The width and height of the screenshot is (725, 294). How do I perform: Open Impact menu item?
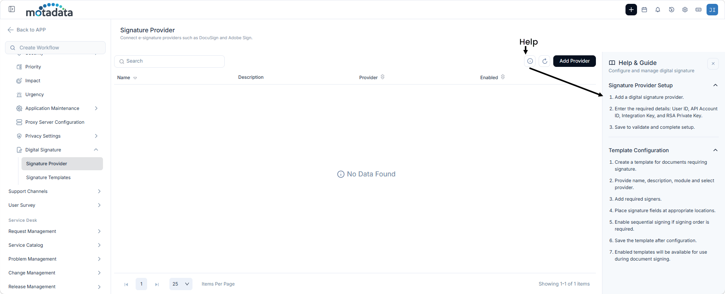33,81
